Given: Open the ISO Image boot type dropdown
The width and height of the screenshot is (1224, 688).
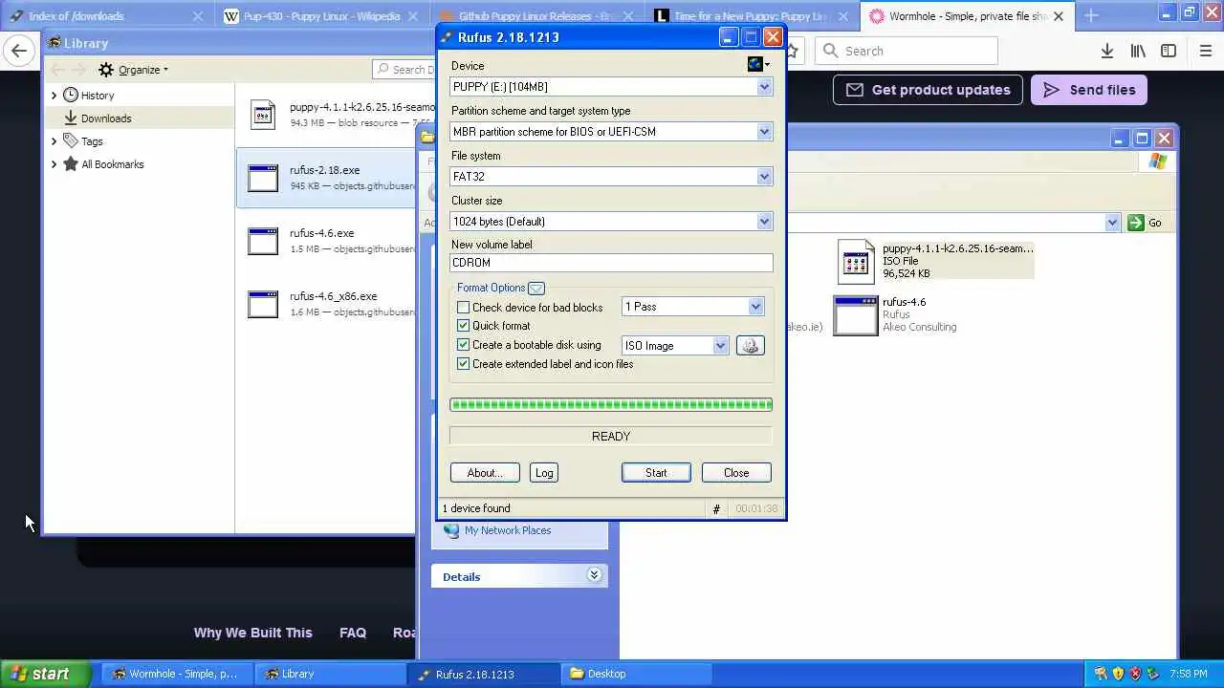Looking at the screenshot, I should click(x=720, y=346).
